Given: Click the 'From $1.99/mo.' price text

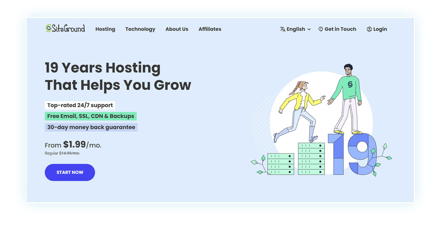Looking at the screenshot, I should point(73,145).
